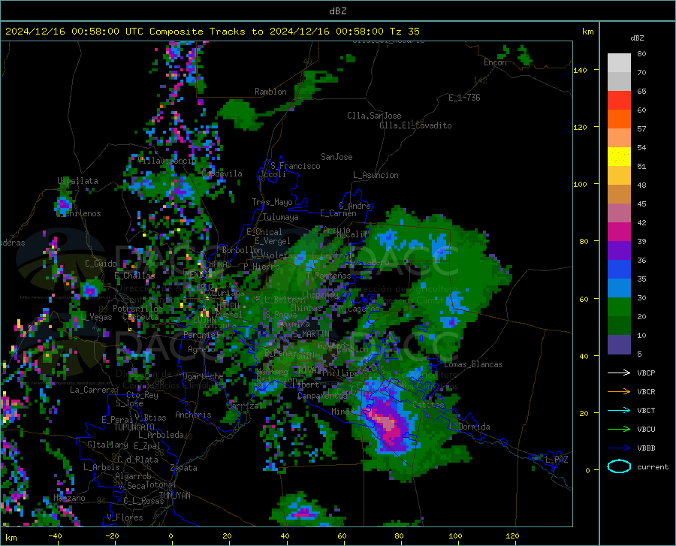Click the Manzano label
Image resolution: width=676 pixels, height=546 pixels.
pyautogui.click(x=69, y=498)
